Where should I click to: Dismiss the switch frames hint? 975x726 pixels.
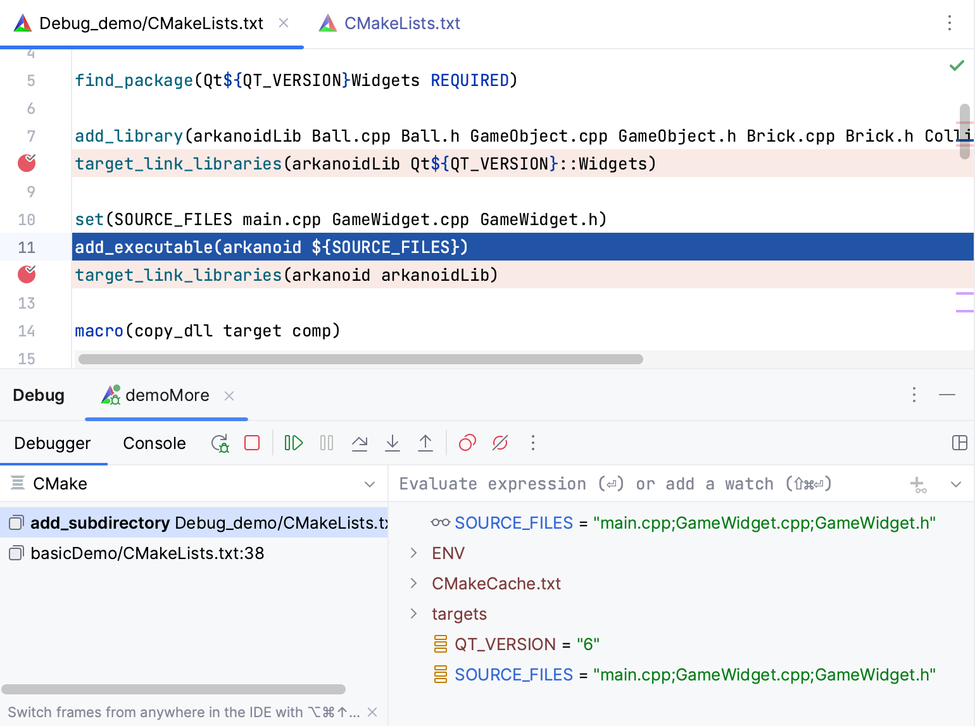tap(372, 712)
